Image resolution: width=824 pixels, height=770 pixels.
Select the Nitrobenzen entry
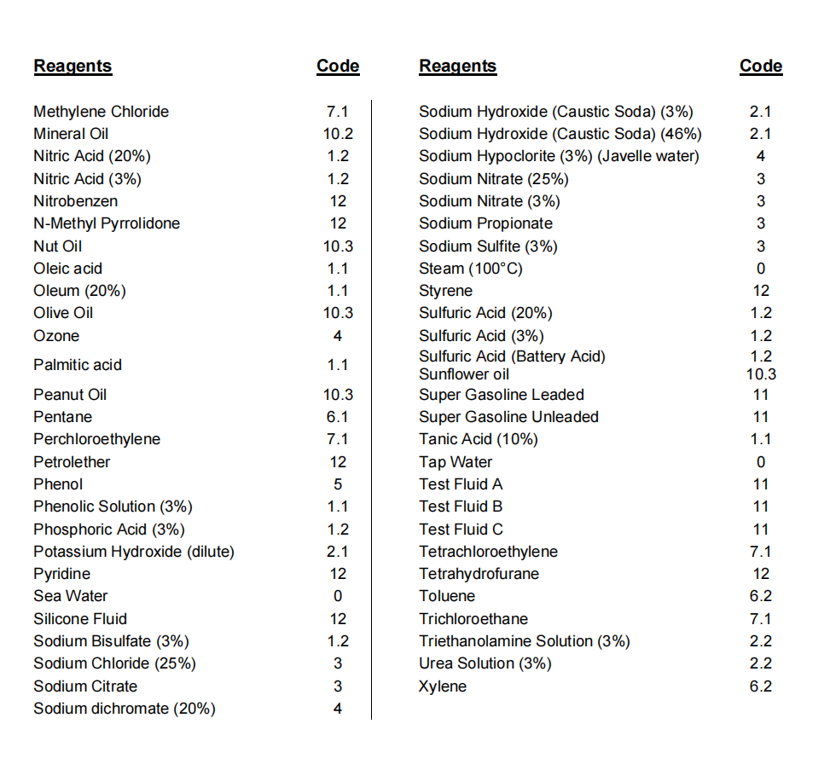click(x=76, y=201)
